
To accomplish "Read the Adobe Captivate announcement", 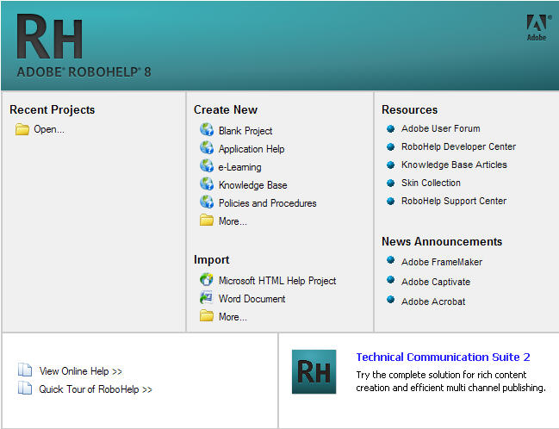I will pyautogui.click(x=436, y=282).
